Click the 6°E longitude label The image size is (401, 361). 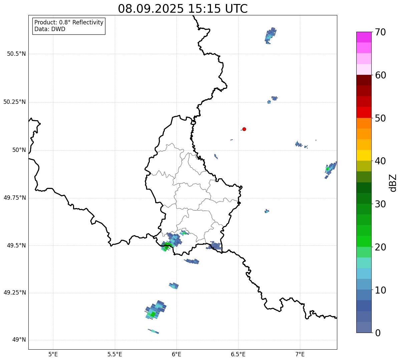[176, 354]
